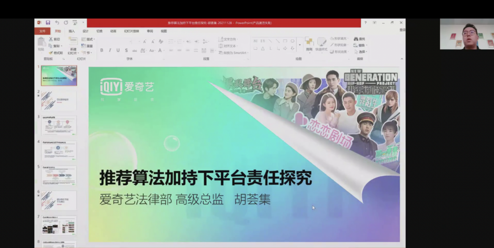This screenshot has width=494, height=248.
Task: Collapse the ribbon with chevron
Action: pyautogui.click(x=402, y=59)
